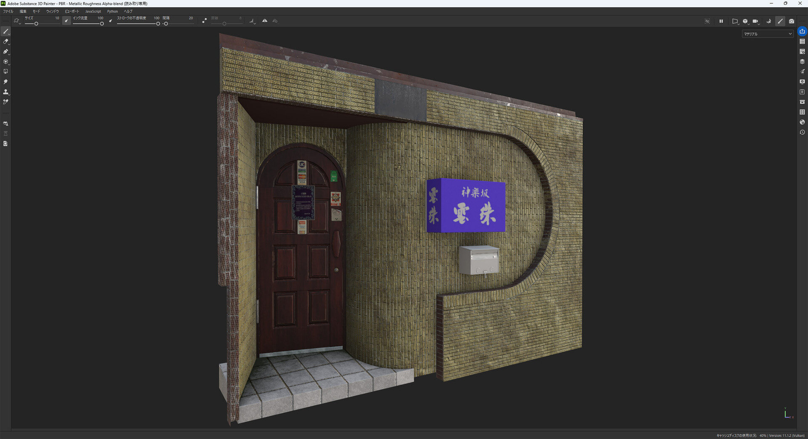Open the ビューポート menu
The image size is (808, 439).
(x=72, y=11)
